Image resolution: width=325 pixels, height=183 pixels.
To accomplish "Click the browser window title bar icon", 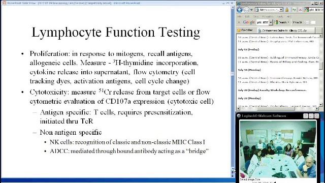I will click(x=238, y=4).
